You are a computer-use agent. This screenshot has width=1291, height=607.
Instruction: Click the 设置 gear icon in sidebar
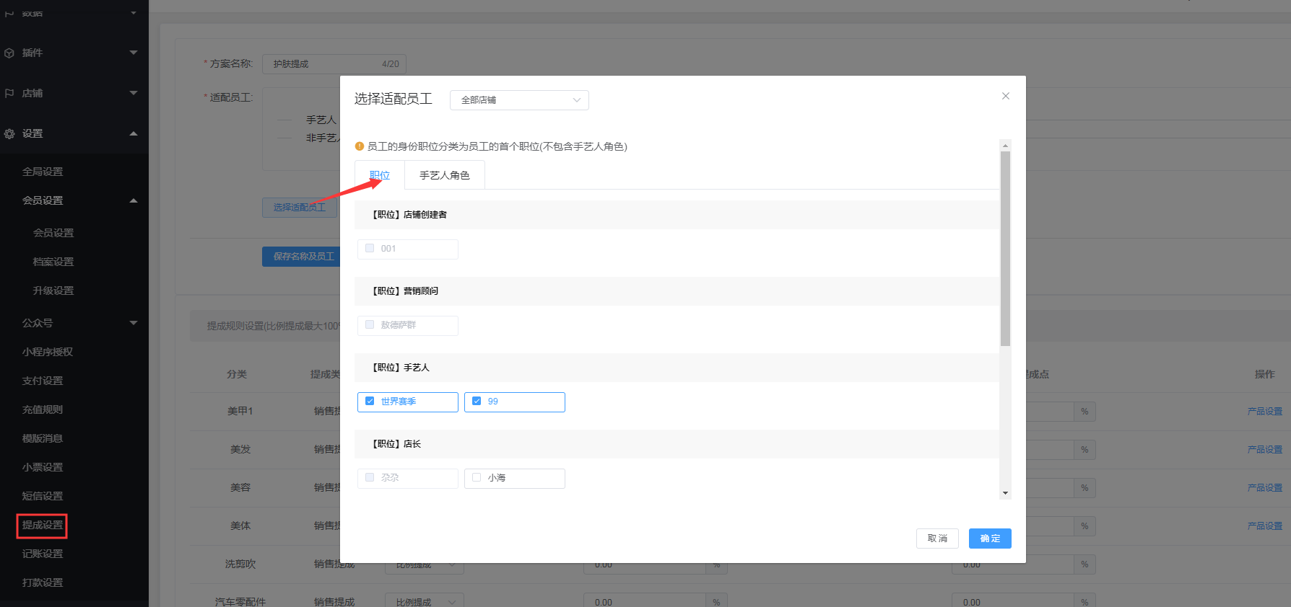(x=9, y=133)
